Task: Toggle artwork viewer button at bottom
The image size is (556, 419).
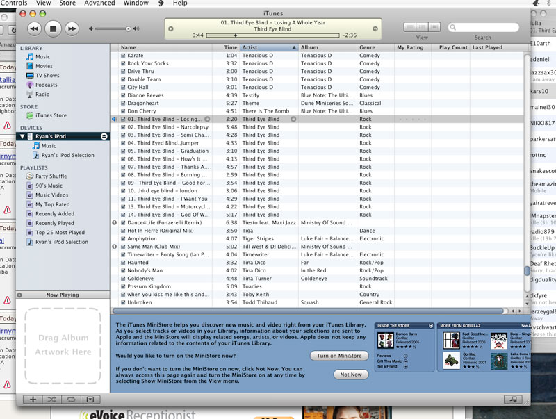Action: (x=90, y=400)
